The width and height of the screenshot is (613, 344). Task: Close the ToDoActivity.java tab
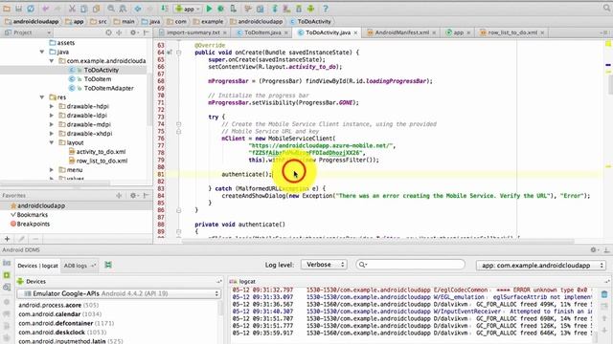click(x=355, y=32)
